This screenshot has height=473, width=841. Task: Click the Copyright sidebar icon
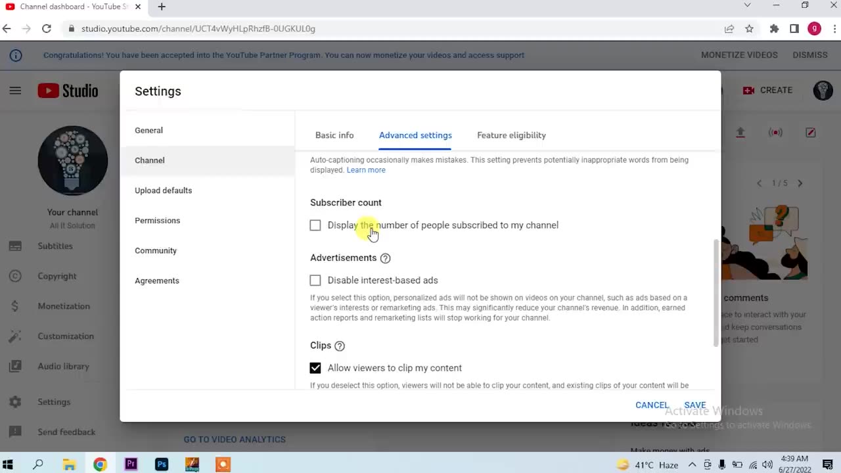point(15,277)
